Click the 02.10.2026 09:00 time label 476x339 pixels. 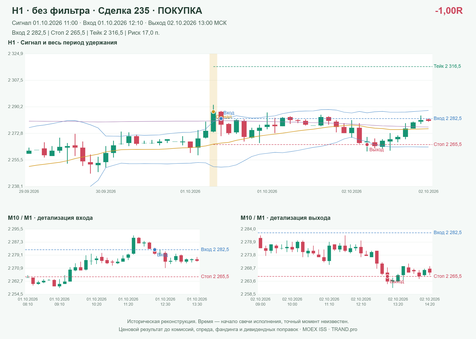click(260, 302)
